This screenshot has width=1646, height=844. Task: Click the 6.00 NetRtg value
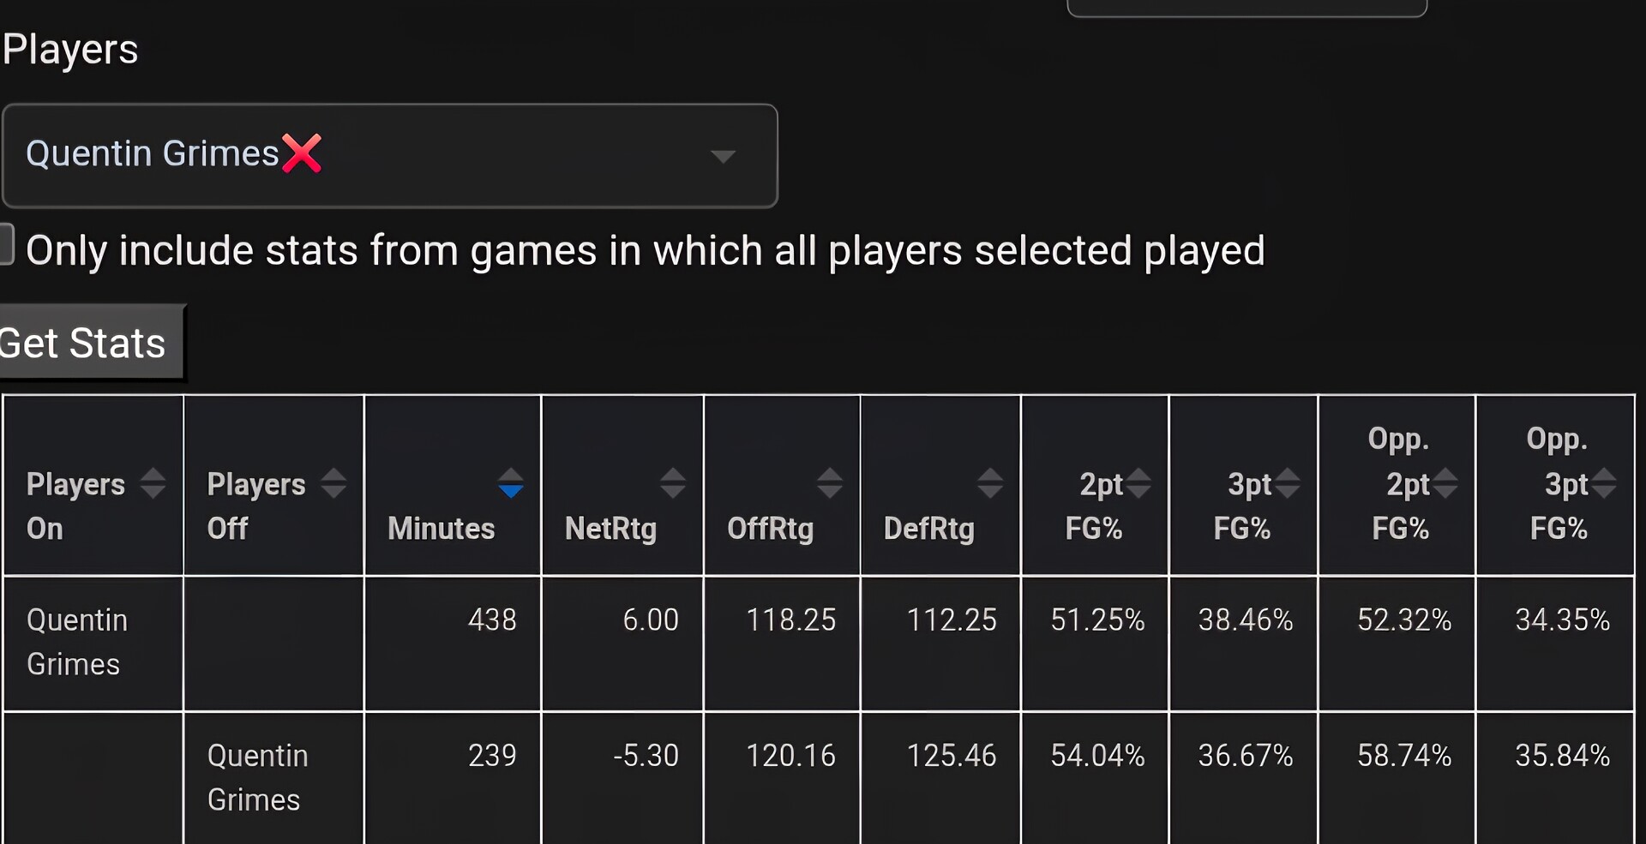tap(650, 620)
